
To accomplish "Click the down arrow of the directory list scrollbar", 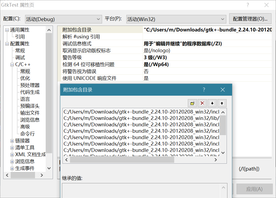I will click(x=223, y=153).
